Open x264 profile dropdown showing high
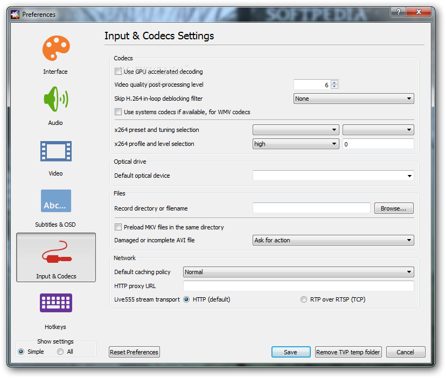 pos(296,144)
